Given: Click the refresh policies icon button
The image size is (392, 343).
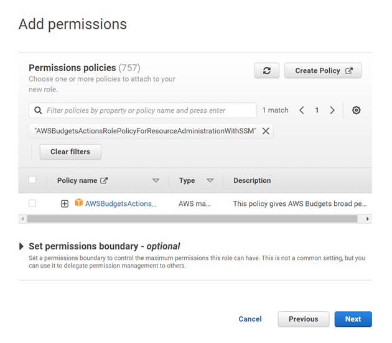Looking at the screenshot, I should 266,70.
